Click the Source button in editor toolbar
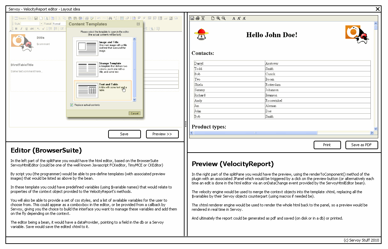 click(x=20, y=18)
